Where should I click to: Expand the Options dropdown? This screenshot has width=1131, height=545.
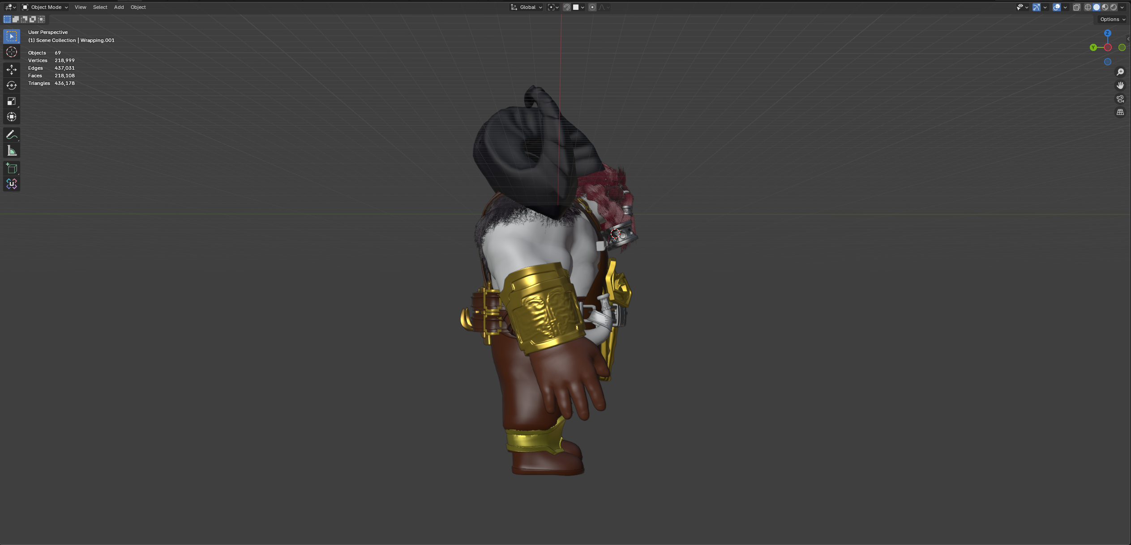1112,19
